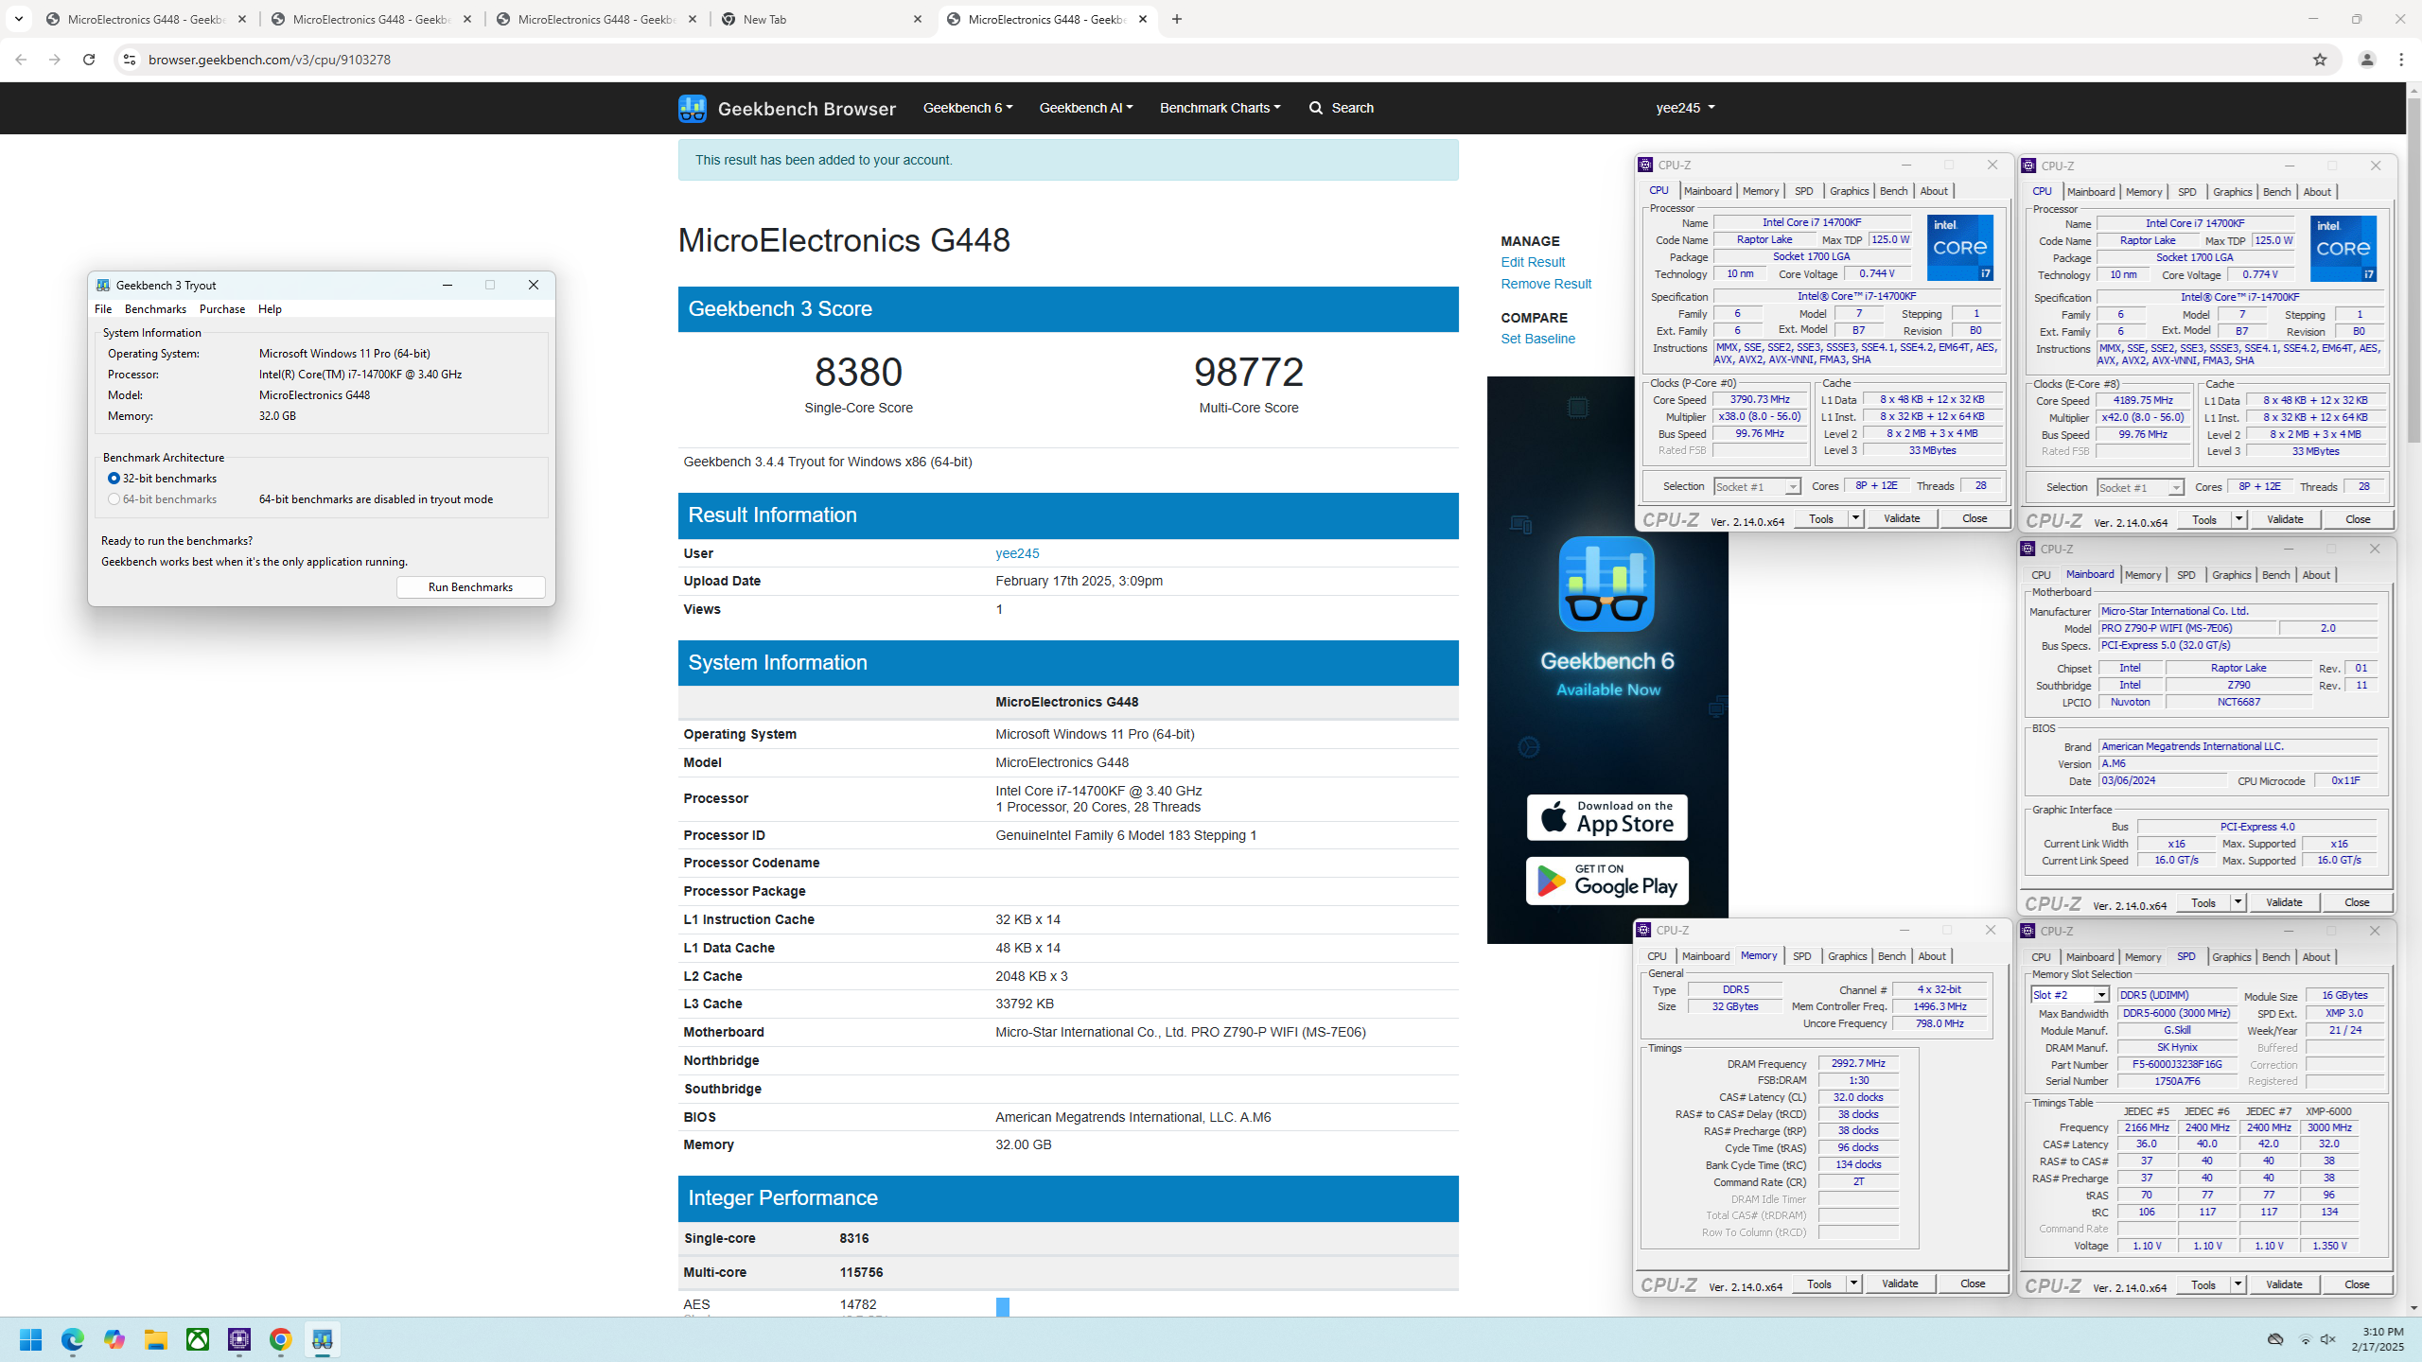The width and height of the screenshot is (2422, 1362).
Task: Click Validate in the top-left CPU-Z window
Action: tap(1902, 518)
